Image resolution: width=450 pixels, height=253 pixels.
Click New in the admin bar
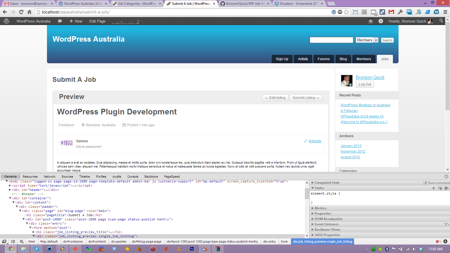tap(76, 21)
